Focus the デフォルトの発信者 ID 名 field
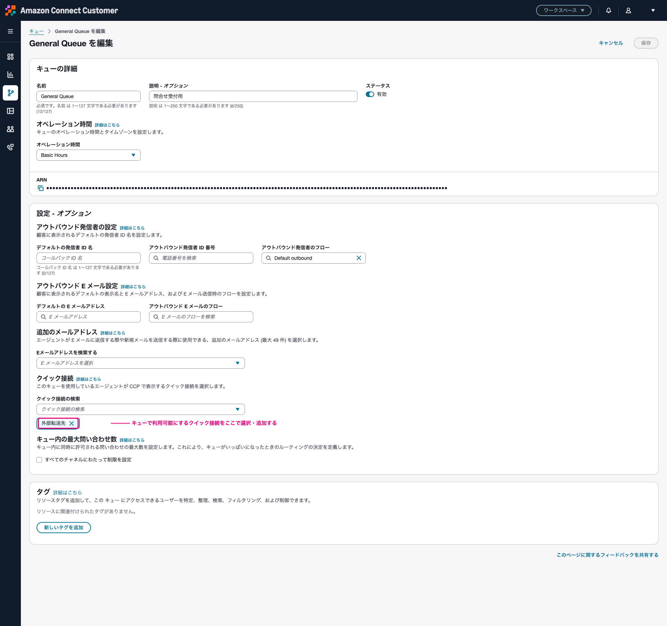The image size is (667, 626). click(x=89, y=258)
